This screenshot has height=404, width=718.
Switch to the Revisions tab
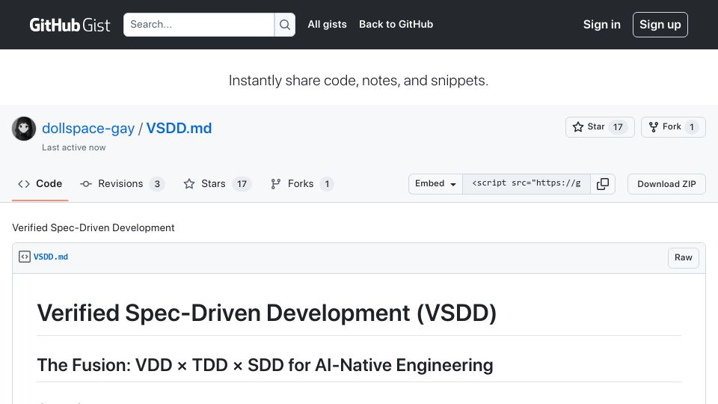click(122, 184)
